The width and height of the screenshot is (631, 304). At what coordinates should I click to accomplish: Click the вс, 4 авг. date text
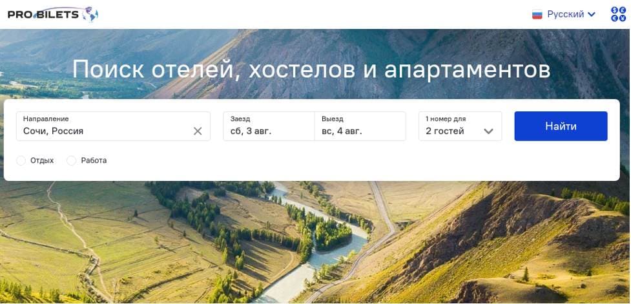342,131
